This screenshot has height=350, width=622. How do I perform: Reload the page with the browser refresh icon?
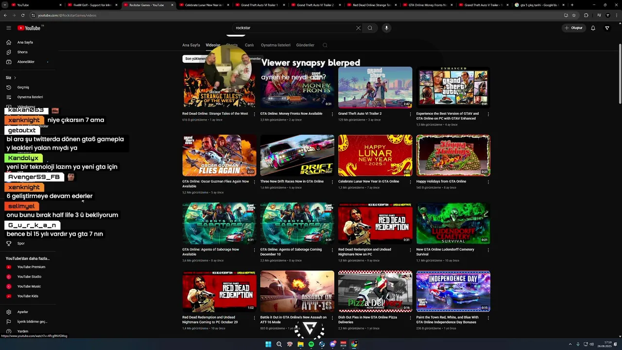coord(22,15)
